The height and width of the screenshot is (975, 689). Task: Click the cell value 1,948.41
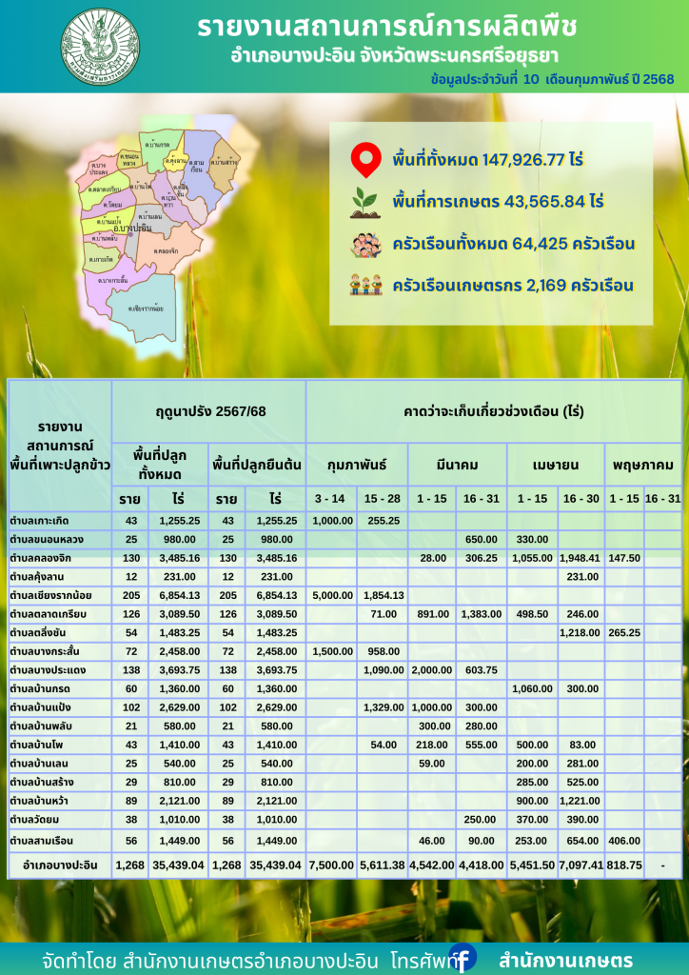pos(581,558)
